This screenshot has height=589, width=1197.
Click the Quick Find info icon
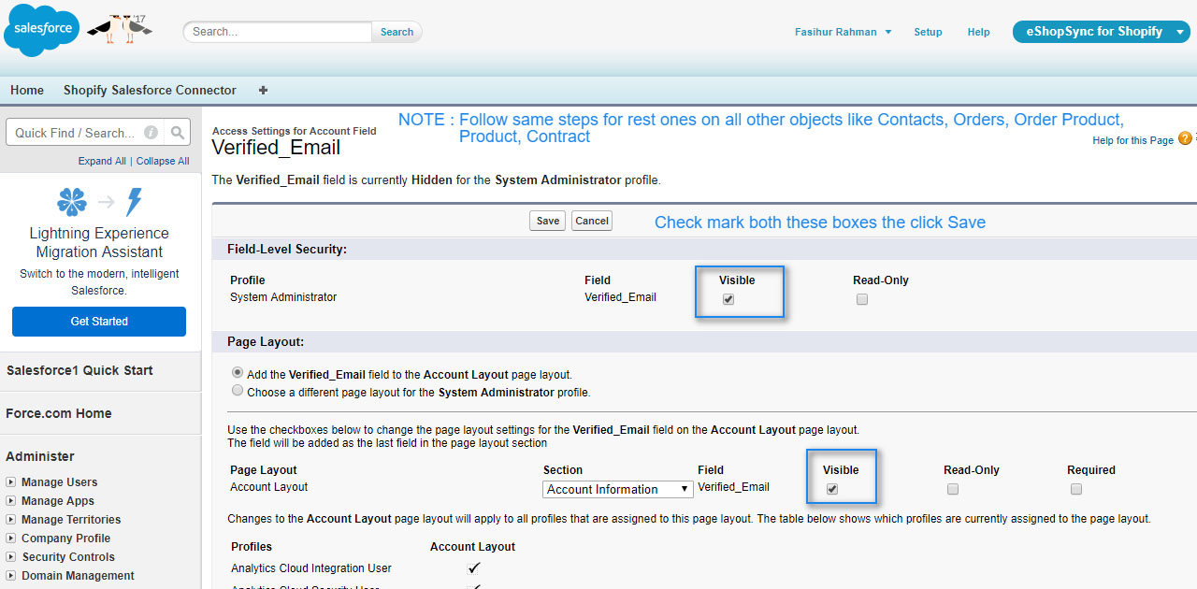(151, 133)
